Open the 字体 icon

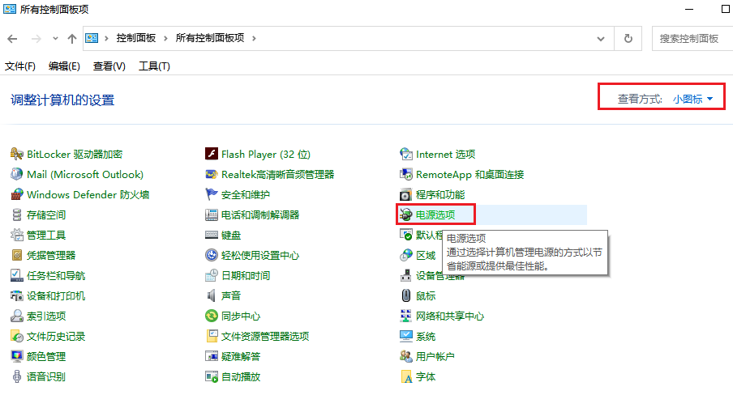405,376
